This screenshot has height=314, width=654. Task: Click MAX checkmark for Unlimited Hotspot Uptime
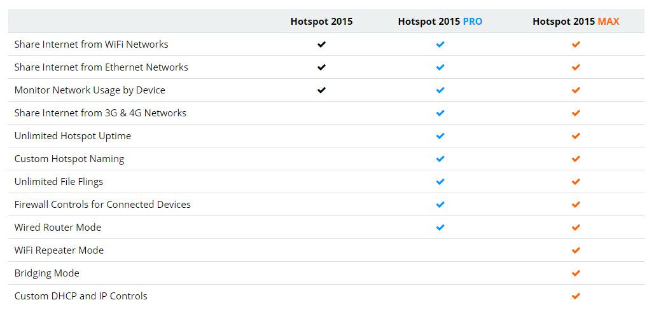point(576,136)
